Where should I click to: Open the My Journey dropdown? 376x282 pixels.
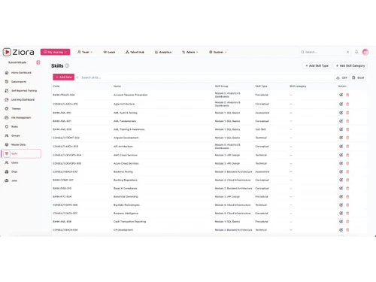pyautogui.click(x=55, y=52)
